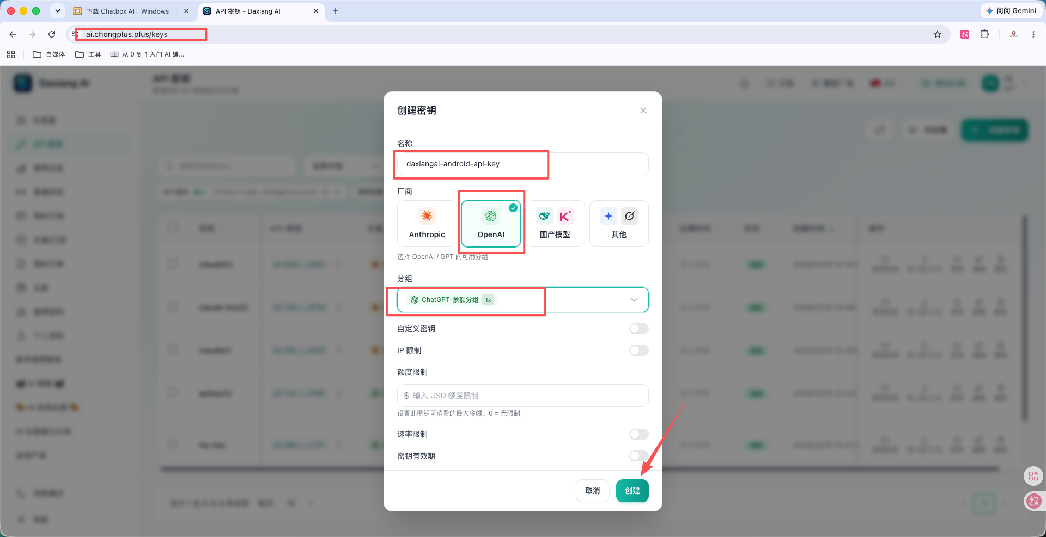1046x537 pixels.
Task: Click the address bar URL ai.chongplus.plus/keys
Action: pos(126,34)
